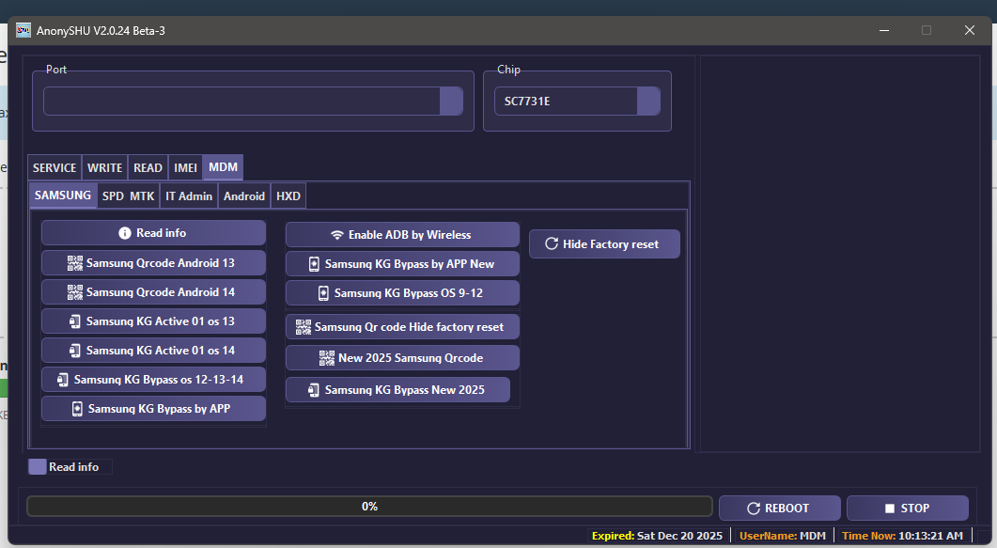Click the 0% progress bar
Screen dimensions: 997x548
[369, 507]
